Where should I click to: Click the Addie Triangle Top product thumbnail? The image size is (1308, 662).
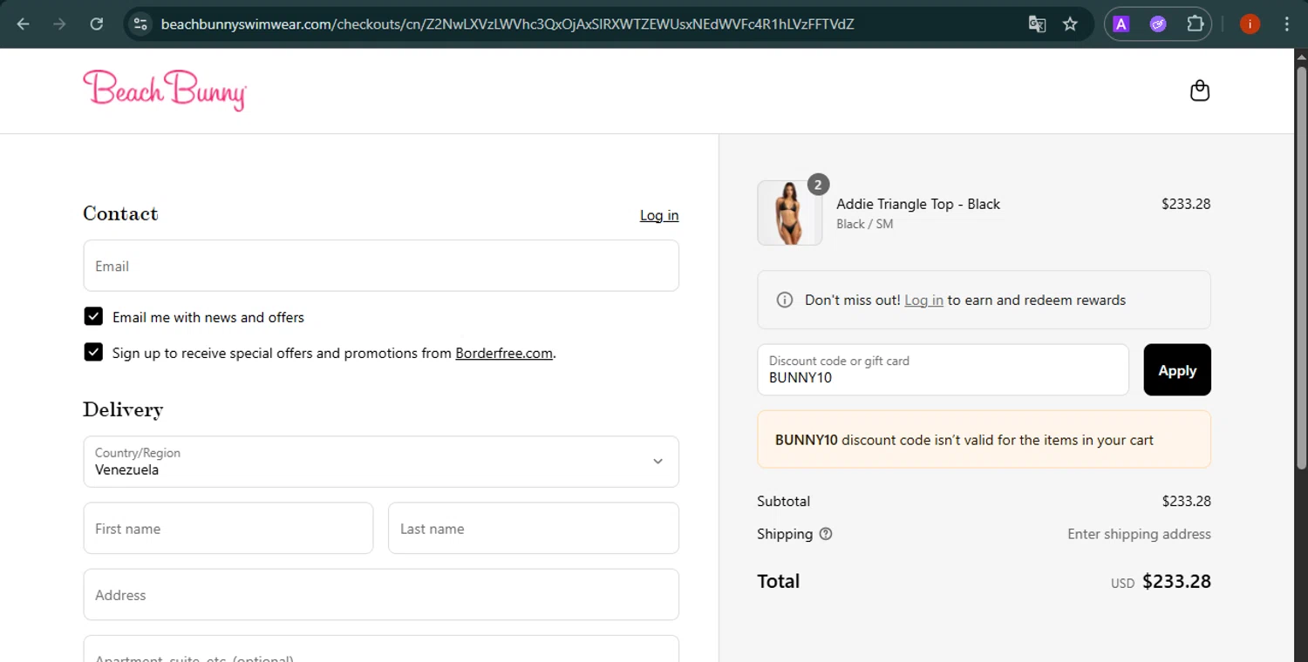(x=790, y=213)
